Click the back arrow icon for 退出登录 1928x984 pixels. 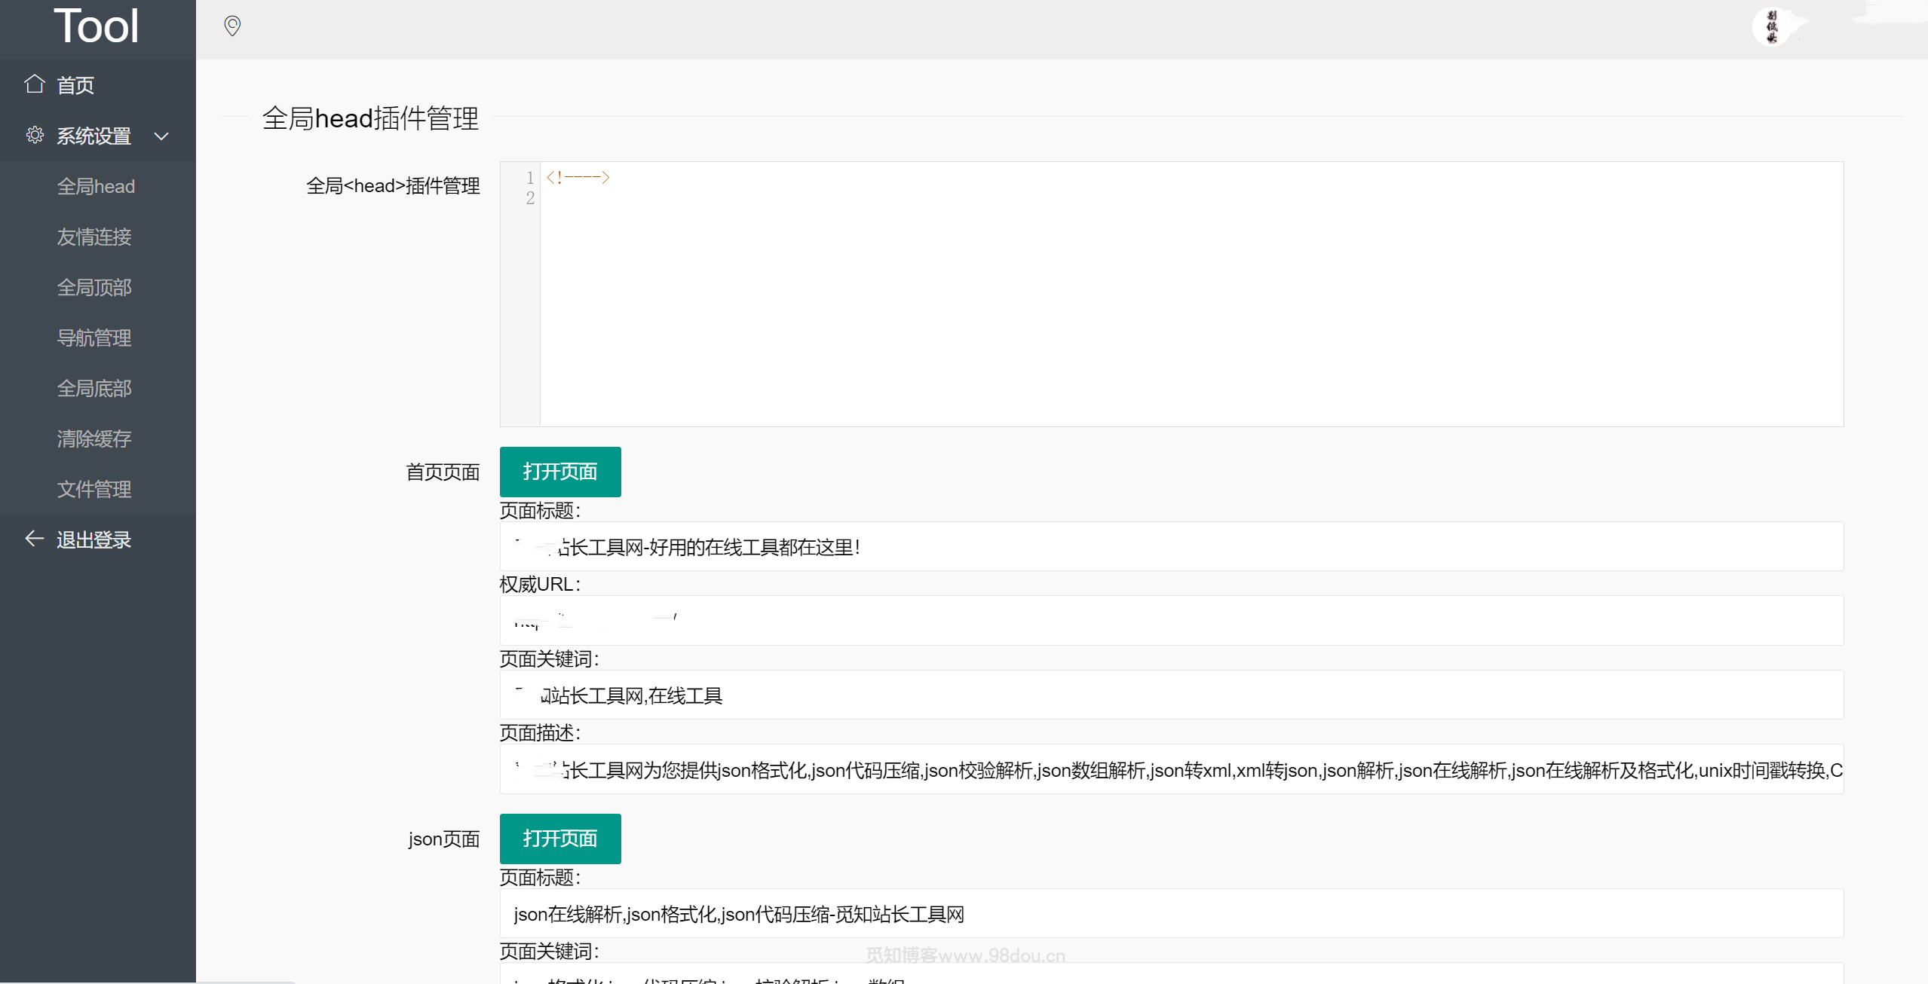pyautogui.click(x=34, y=539)
